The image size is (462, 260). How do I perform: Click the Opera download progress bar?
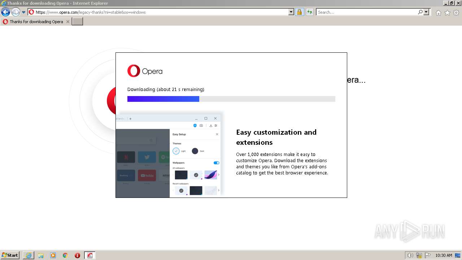[231, 99]
